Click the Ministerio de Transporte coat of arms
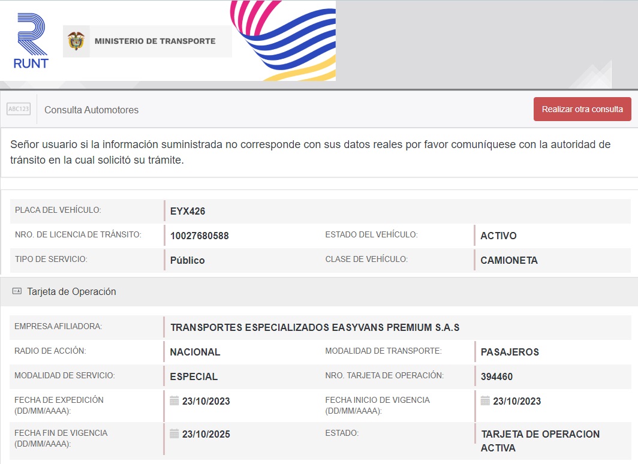 (x=76, y=41)
